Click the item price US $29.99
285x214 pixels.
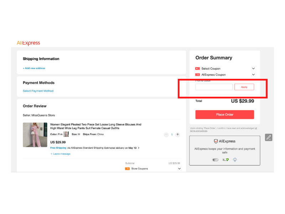click(58, 142)
